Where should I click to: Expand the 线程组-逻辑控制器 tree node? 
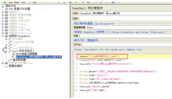click(3, 15)
